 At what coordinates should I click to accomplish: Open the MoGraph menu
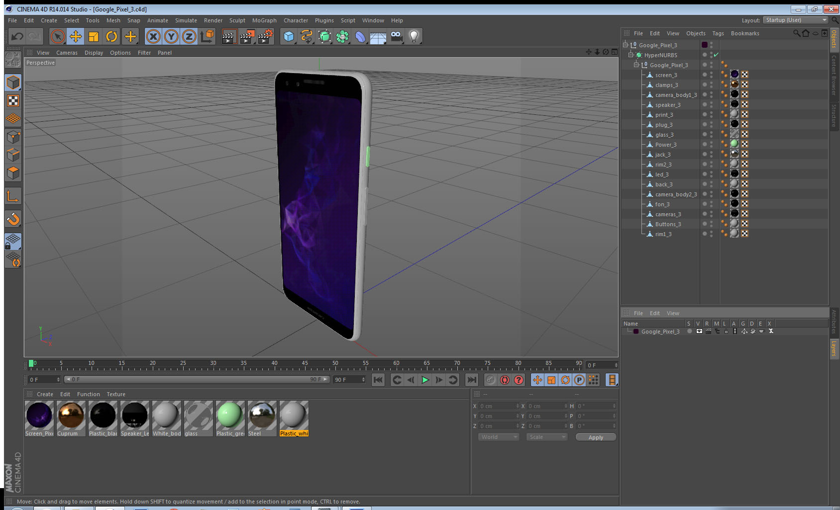(264, 20)
